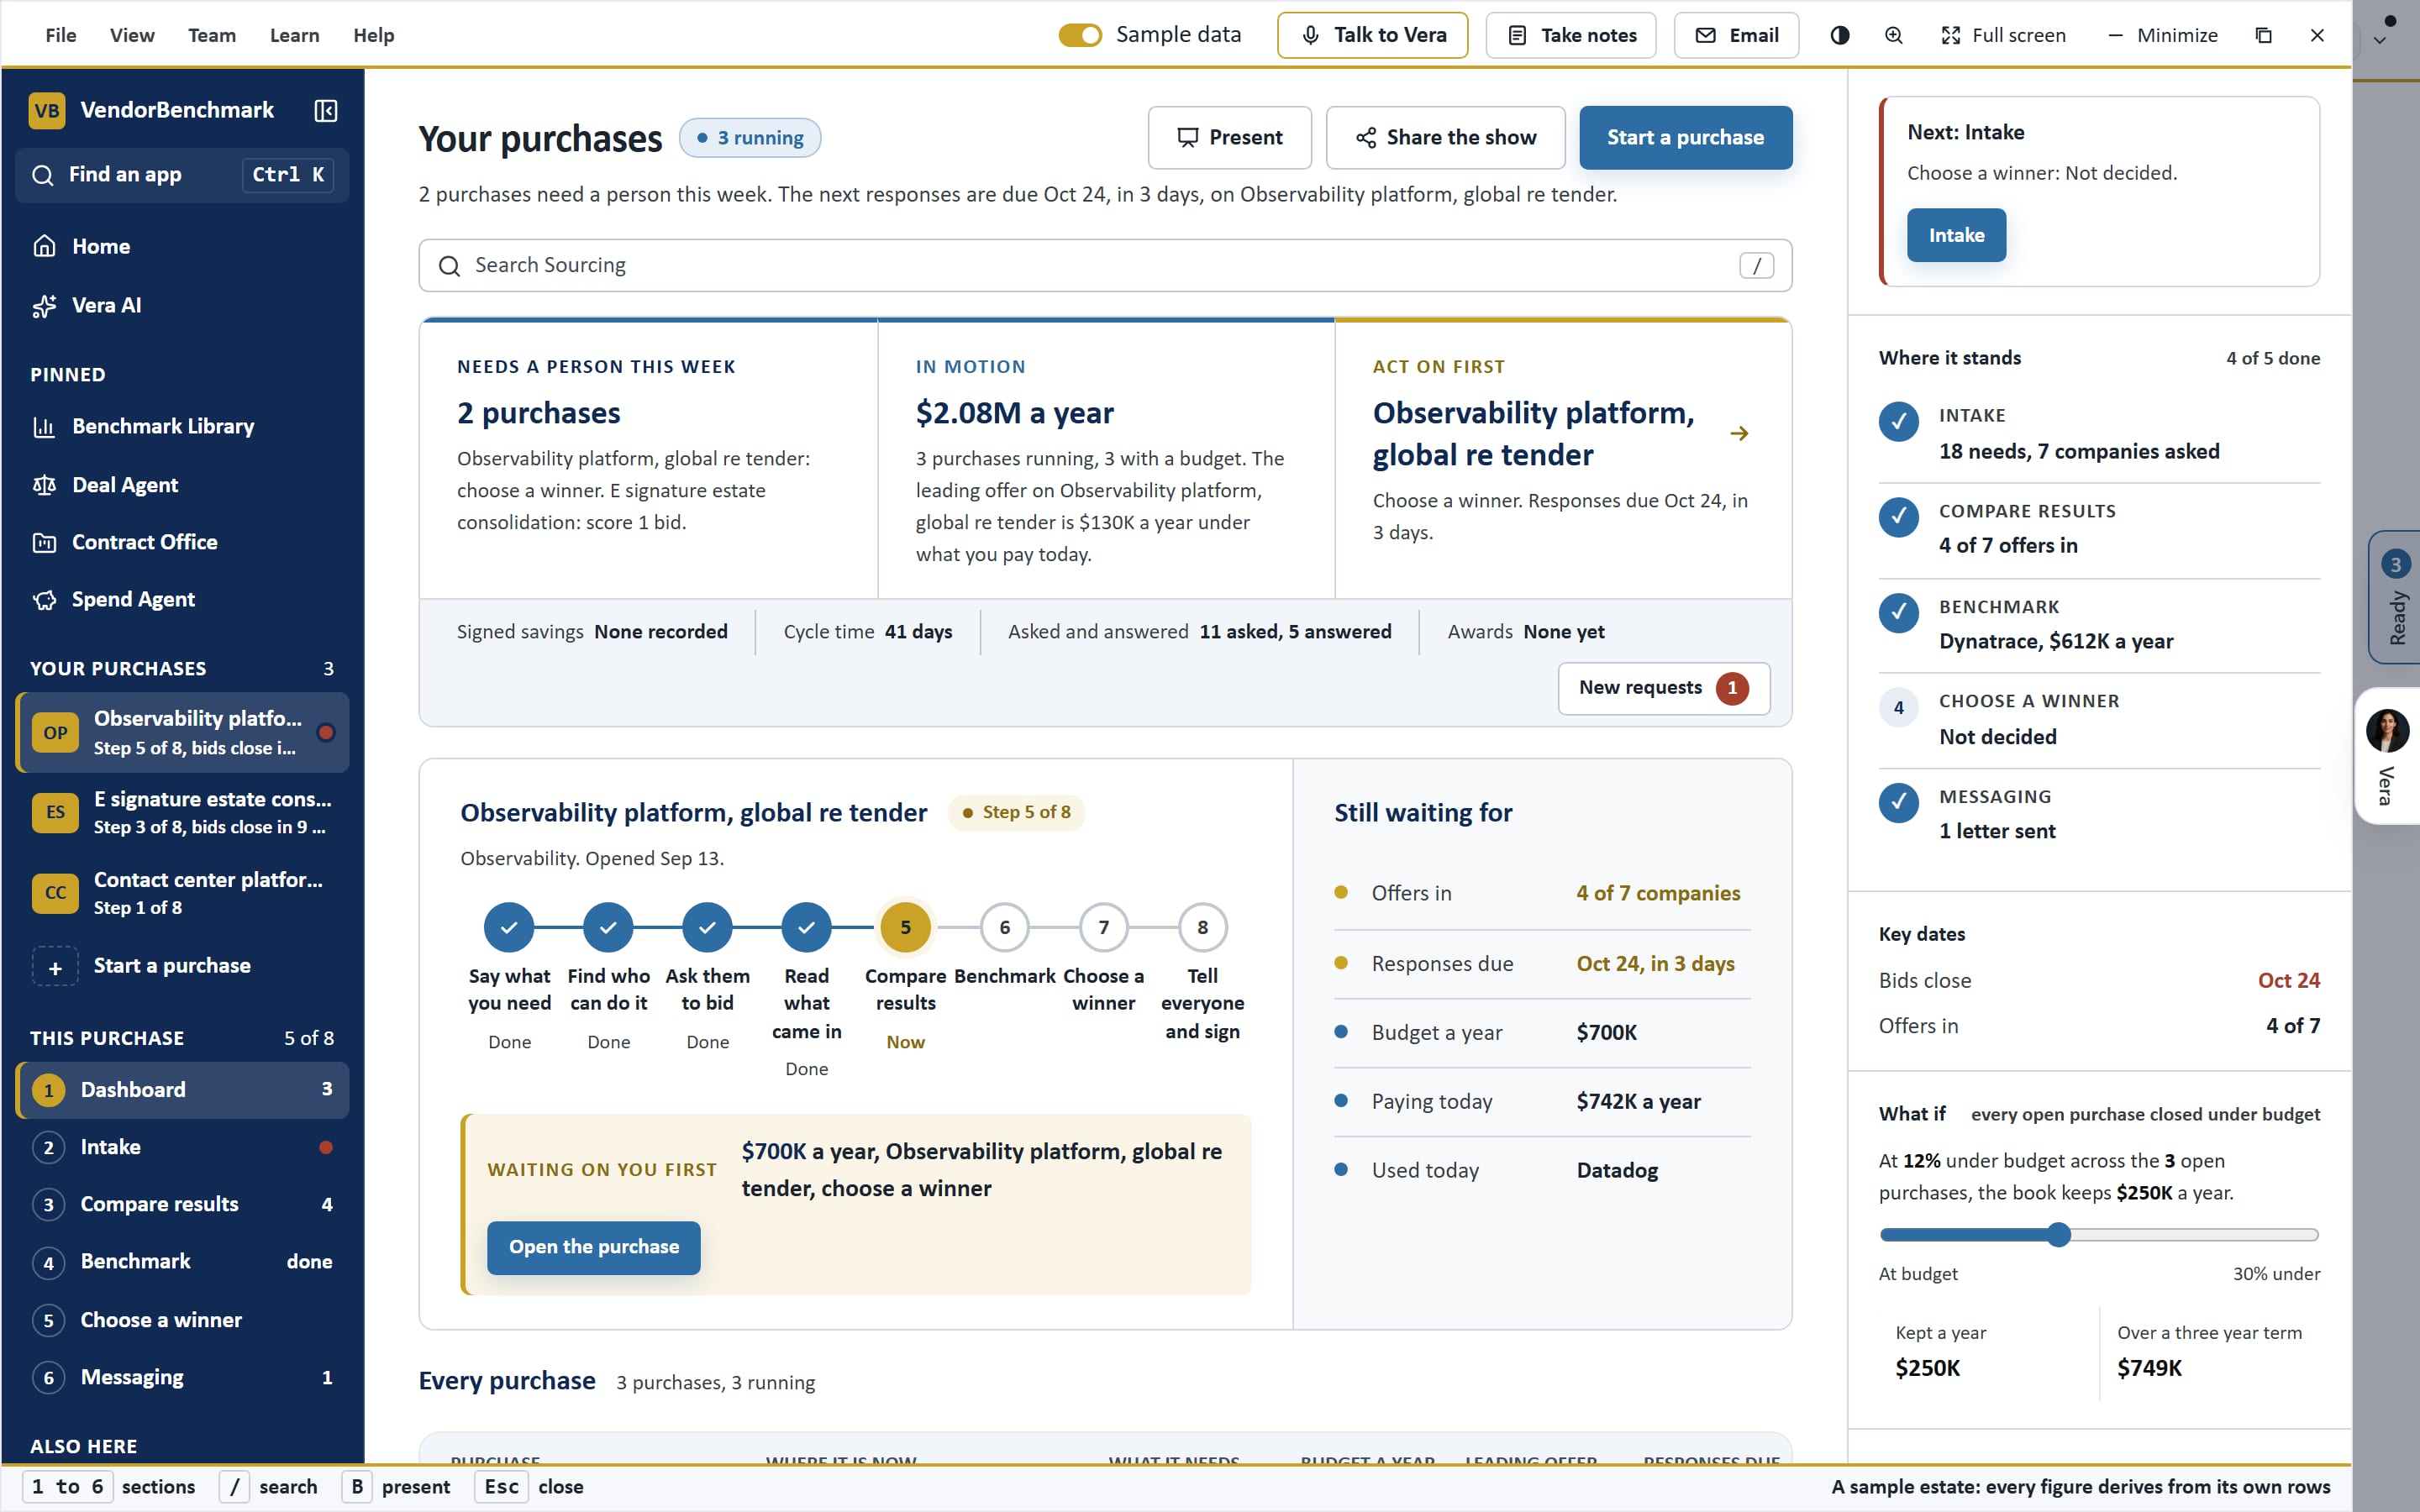Open the Team menu
This screenshot has height=1512, width=2420.
(x=212, y=35)
